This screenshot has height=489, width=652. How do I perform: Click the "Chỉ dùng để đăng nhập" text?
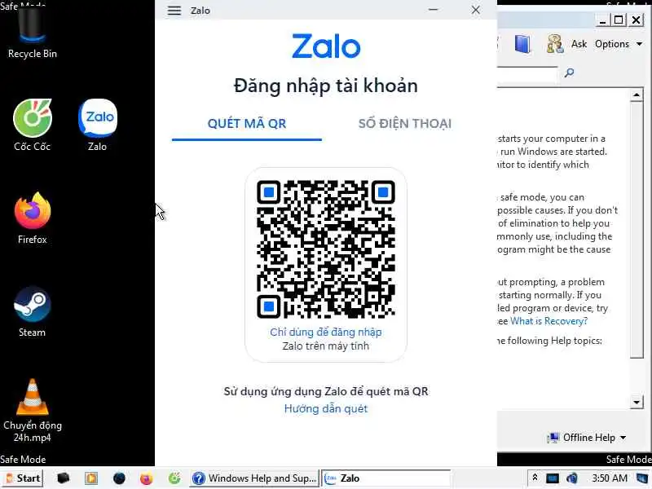pyautogui.click(x=325, y=332)
